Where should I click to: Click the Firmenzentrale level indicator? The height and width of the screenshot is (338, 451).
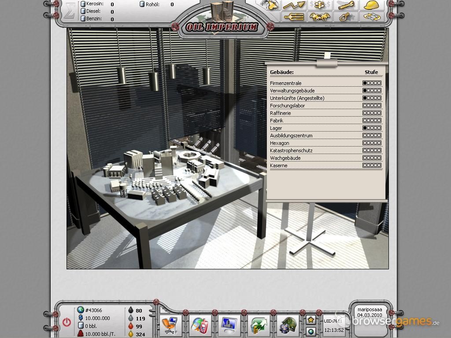point(372,83)
